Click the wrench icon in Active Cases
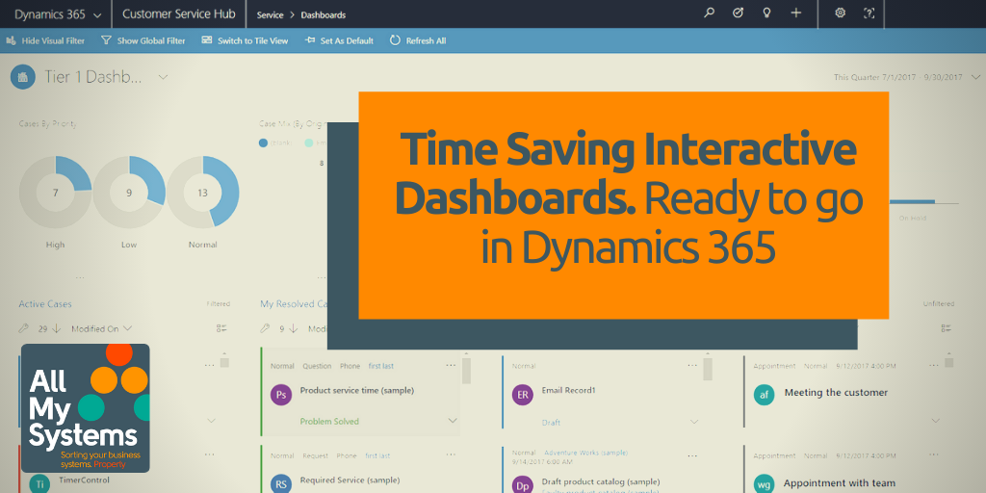This screenshot has width=986, height=493. (24, 328)
